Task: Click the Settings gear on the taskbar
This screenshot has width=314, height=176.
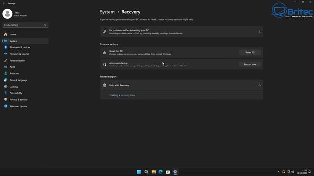Action: (x=175, y=172)
